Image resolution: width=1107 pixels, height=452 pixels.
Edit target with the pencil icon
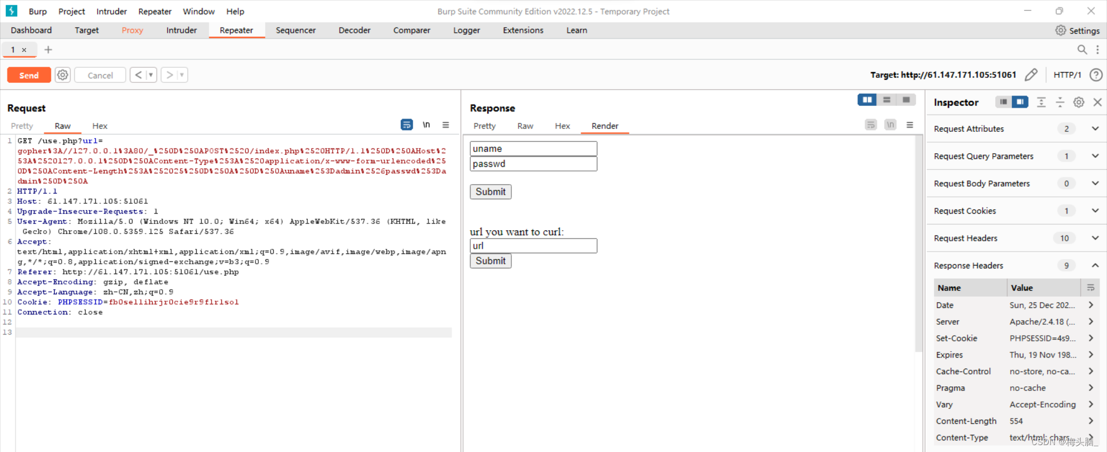point(1031,75)
